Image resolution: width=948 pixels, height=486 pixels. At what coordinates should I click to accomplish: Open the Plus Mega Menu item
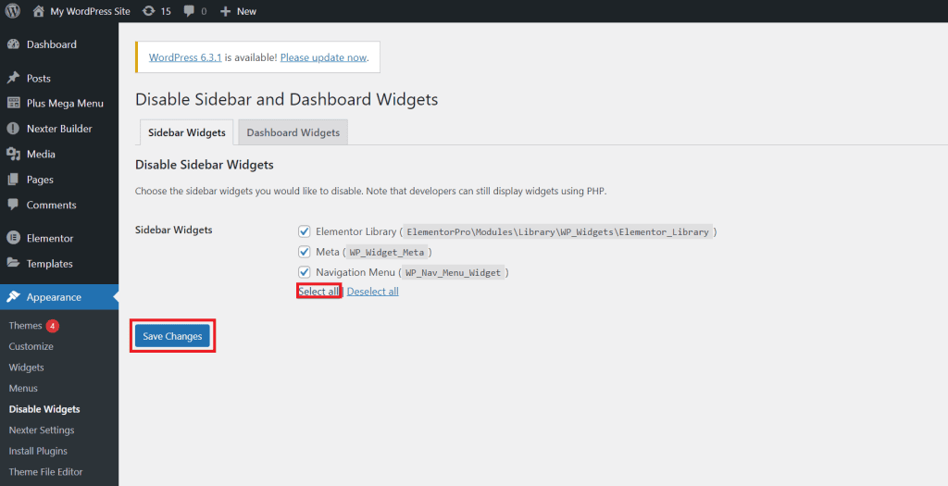(x=59, y=104)
